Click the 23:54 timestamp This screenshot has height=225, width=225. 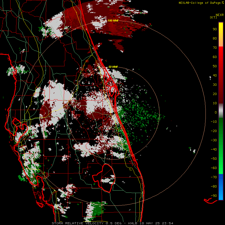(x=167, y=223)
